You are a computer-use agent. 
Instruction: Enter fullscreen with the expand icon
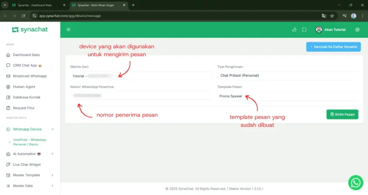304,29
